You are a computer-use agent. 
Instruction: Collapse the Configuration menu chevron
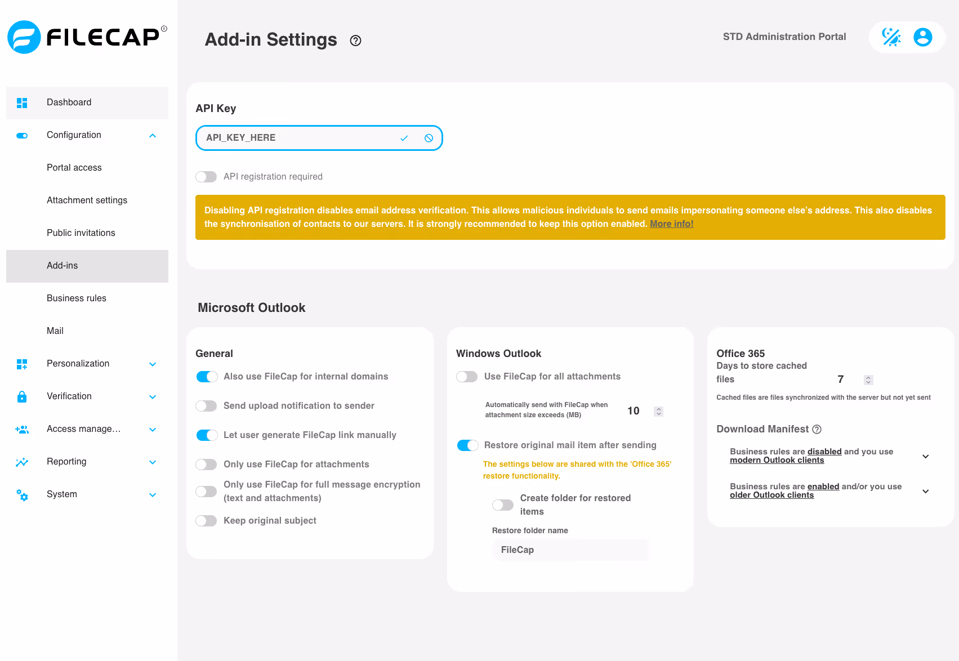coord(153,135)
